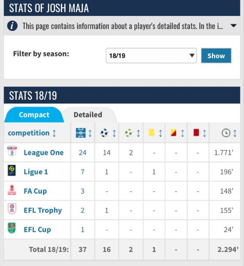The width and height of the screenshot is (244, 266).
Task: Click League One appearances number 24
Action: [83, 153]
